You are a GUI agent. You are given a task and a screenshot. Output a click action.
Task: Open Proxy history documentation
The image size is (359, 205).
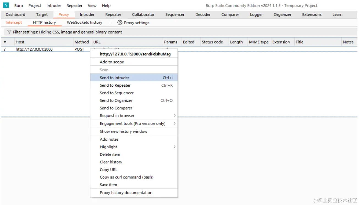click(134, 193)
